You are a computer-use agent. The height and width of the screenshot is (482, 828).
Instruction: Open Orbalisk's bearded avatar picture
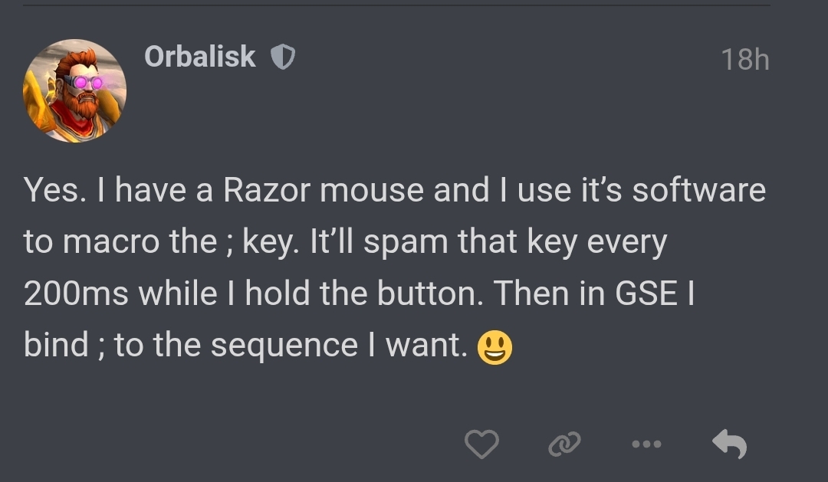coord(75,91)
